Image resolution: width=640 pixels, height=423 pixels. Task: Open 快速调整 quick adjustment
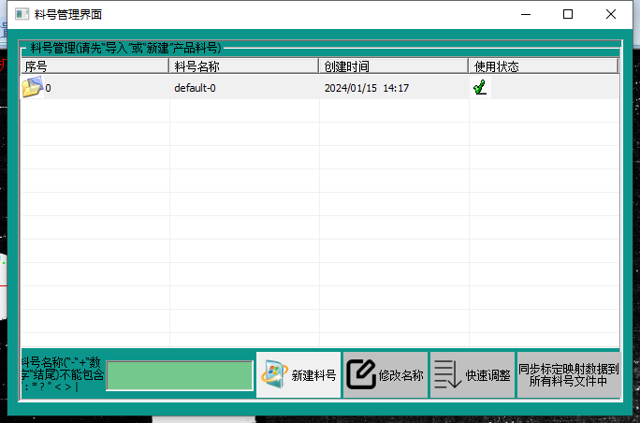(473, 375)
